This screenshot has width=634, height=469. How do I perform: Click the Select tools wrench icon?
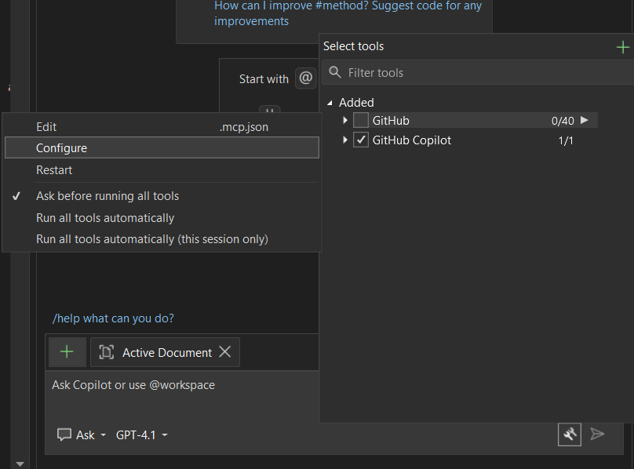click(570, 434)
